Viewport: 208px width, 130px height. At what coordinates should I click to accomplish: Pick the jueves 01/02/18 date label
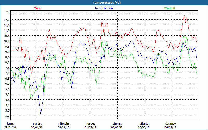click(x=90, y=125)
